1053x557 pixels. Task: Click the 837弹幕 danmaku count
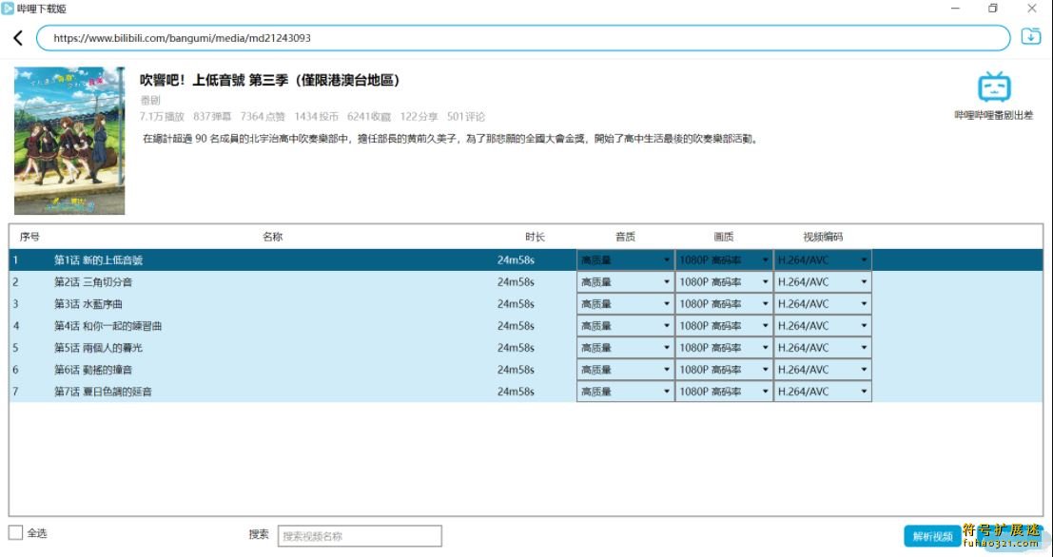click(x=212, y=117)
